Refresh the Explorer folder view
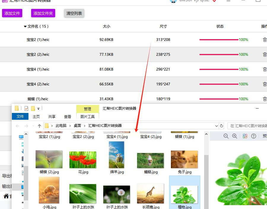Viewport: 267px width, 209px height. 222,126
